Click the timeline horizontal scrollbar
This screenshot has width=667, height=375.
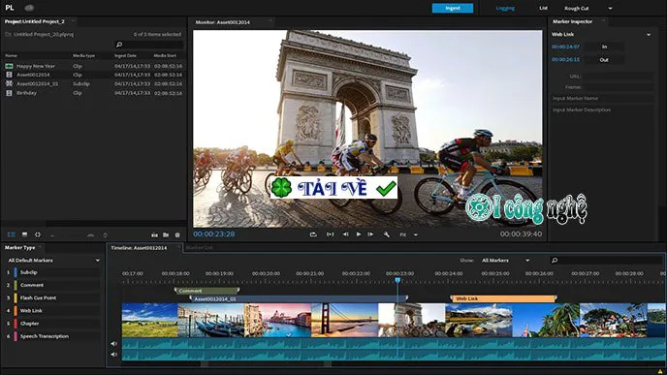[266, 364]
